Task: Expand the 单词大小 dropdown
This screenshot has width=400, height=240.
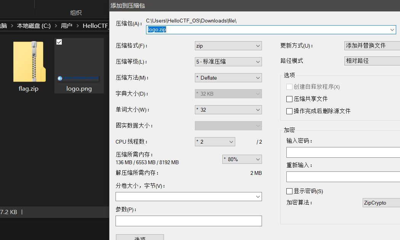Action: pos(228,110)
